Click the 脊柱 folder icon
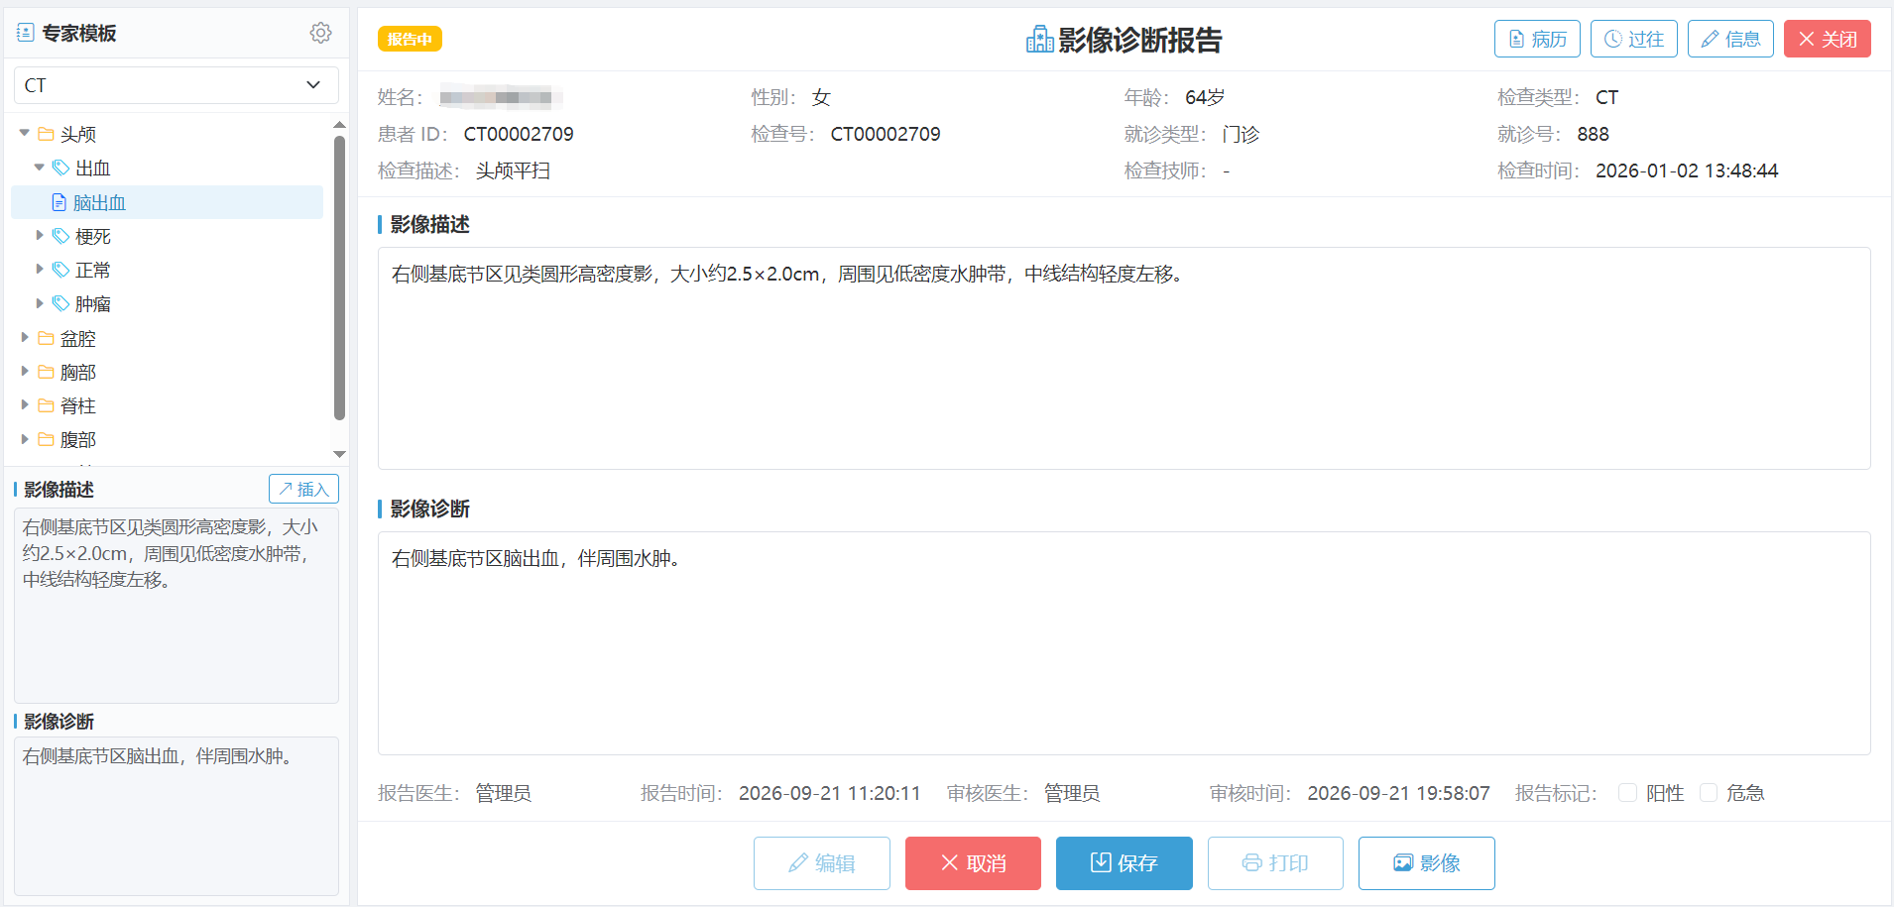Screen dimensions: 1894x907 coord(46,405)
